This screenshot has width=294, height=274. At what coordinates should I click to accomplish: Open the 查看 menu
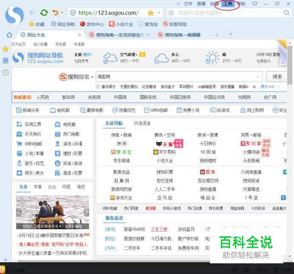click(201, 4)
